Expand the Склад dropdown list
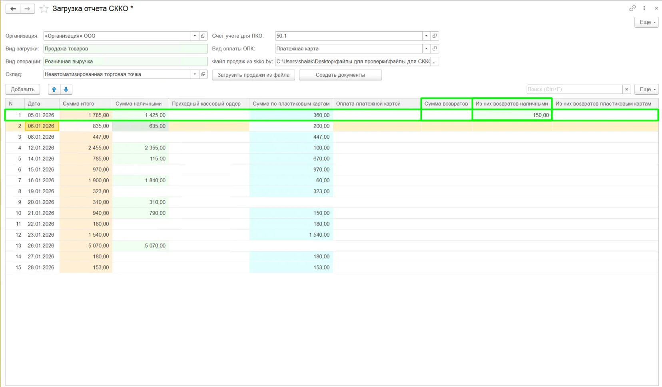 click(195, 74)
